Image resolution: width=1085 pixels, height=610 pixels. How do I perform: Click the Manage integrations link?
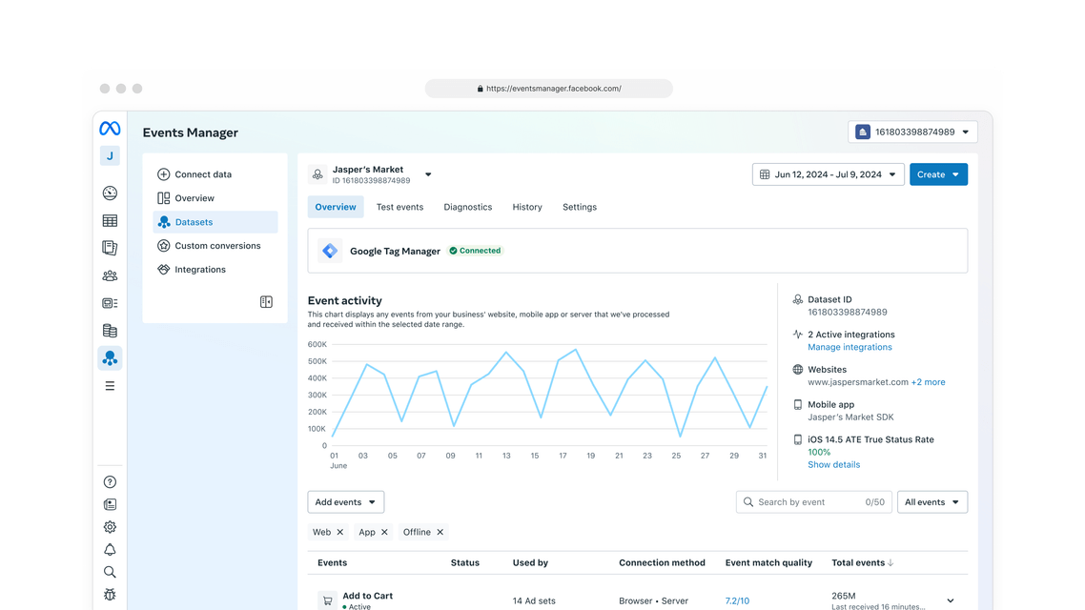pyautogui.click(x=850, y=347)
